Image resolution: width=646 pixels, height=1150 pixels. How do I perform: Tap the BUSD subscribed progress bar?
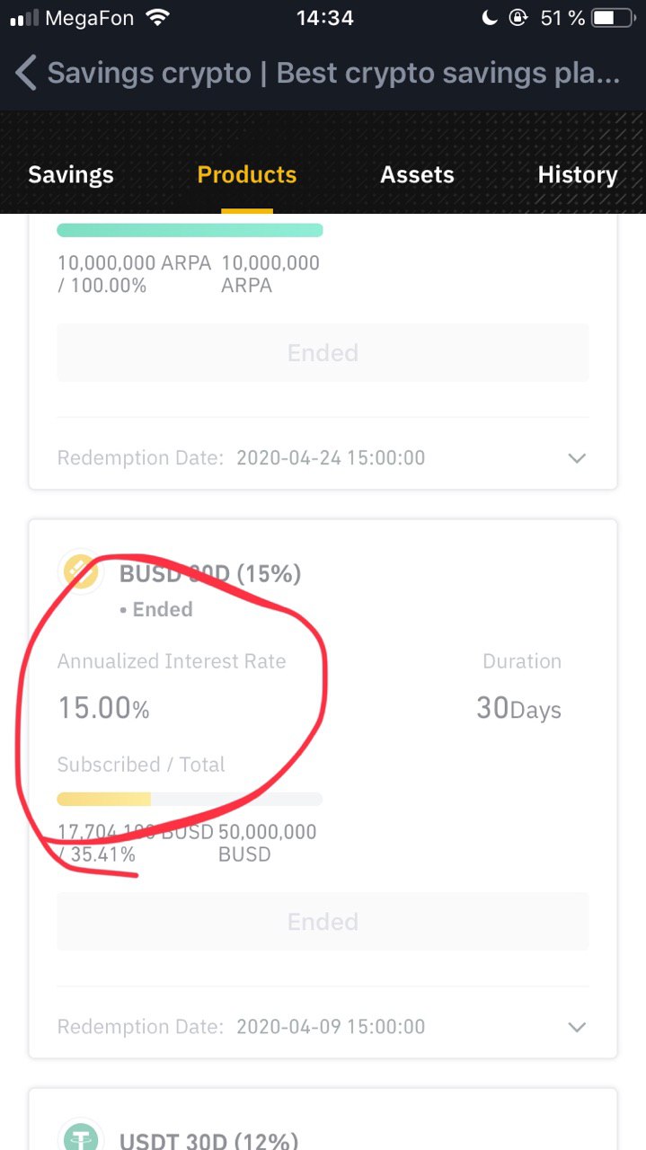coord(190,799)
